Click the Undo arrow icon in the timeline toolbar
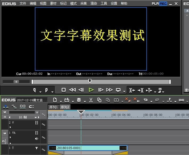Viewport: 189px width, 155px height. pyautogui.click(x=145, y=100)
